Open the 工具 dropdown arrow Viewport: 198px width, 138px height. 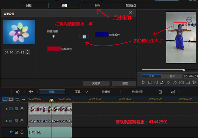86,92
